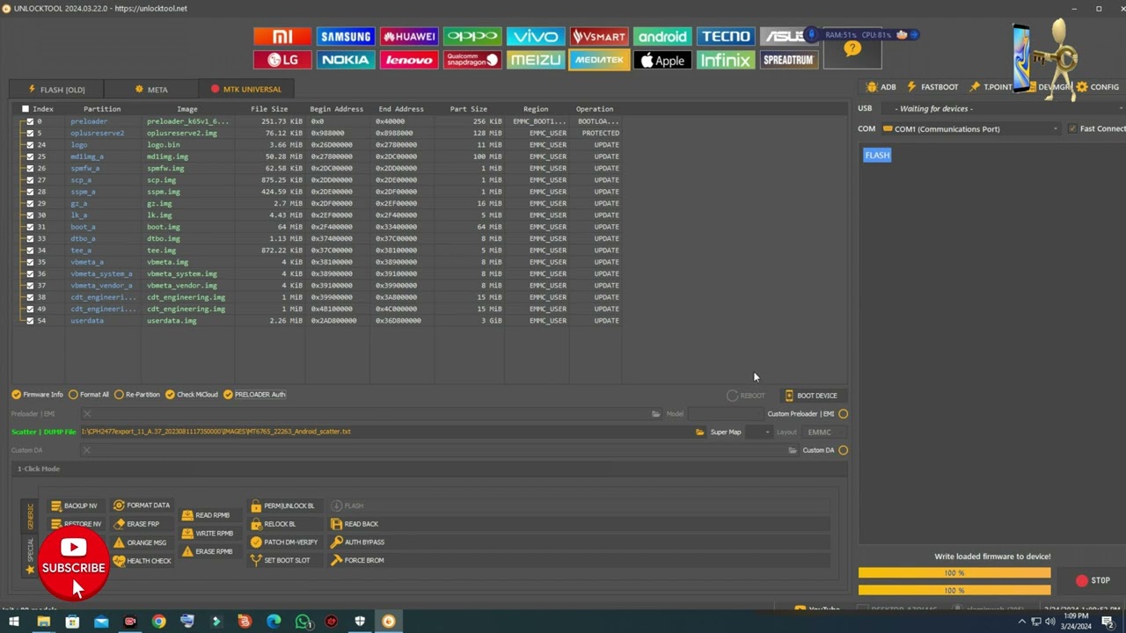The width and height of the screenshot is (1126, 633).
Task: Open the COM port dropdown
Action: click(x=971, y=129)
